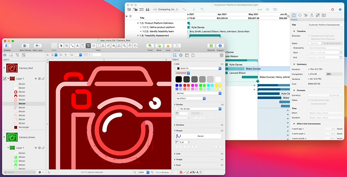The width and height of the screenshot is (347, 177).
Task: Select the Text tool
Action: click(77, 46)
